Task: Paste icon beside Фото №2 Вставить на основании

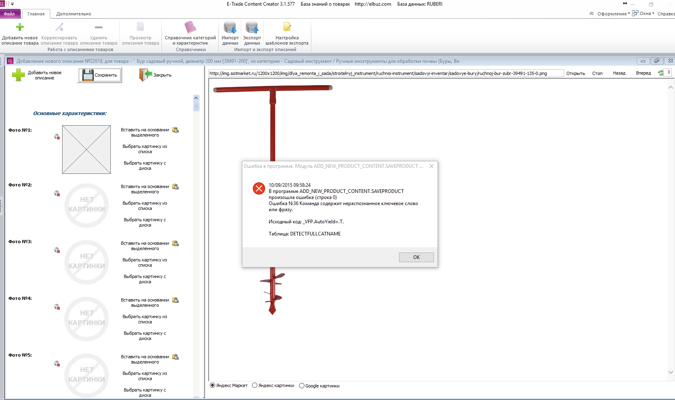Action: point(175,187)
